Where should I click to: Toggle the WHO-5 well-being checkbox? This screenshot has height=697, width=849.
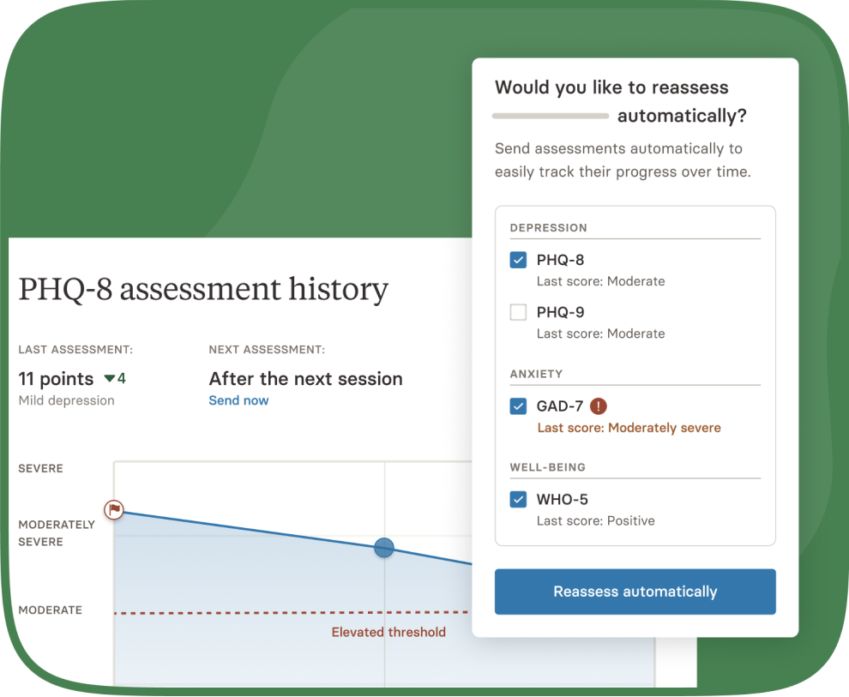(x=518, y=499)
